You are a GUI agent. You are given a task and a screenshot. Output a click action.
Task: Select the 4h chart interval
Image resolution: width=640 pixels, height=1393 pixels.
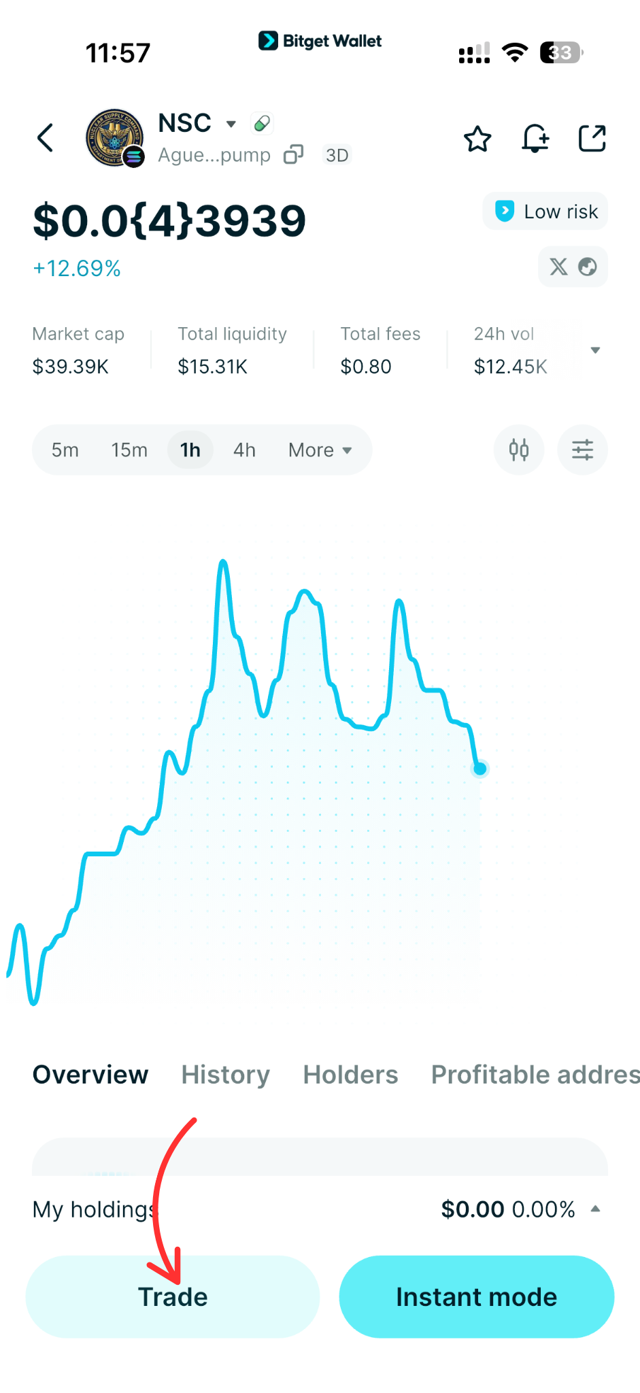[x=244, y=450]
